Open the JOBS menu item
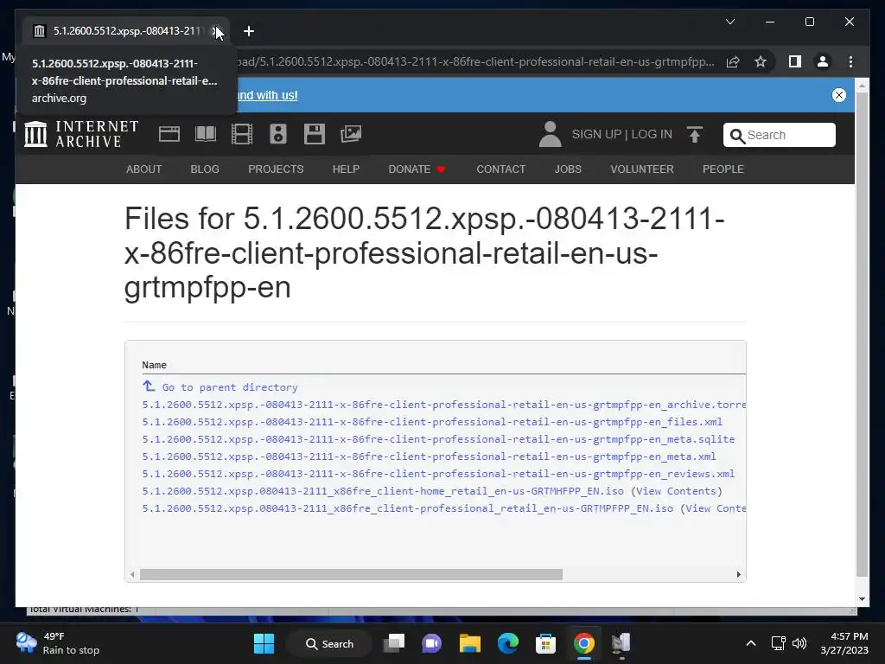The image size is (885, 664). click(568, 169)
